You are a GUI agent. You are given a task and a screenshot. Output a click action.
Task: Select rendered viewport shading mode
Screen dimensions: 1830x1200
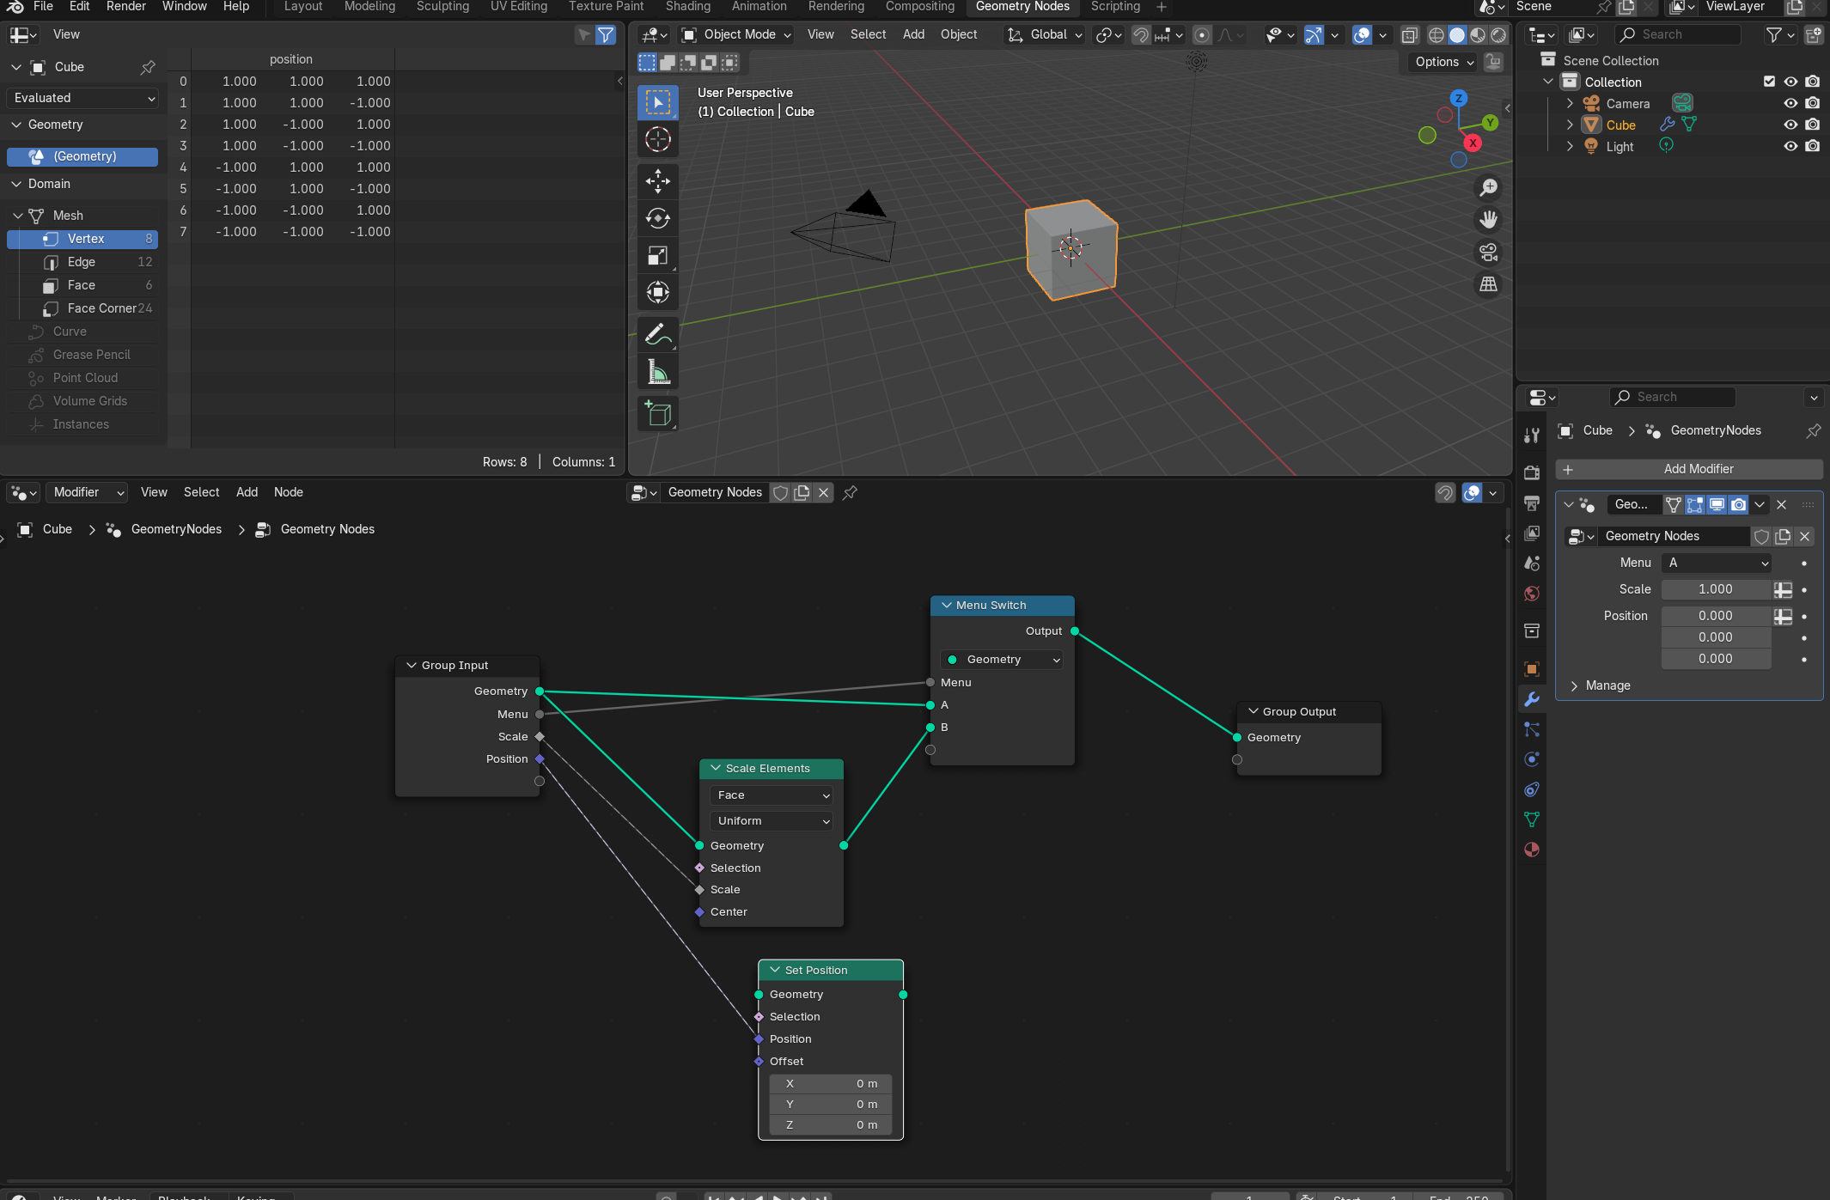pyautogui.click(x=1498, y=34)
